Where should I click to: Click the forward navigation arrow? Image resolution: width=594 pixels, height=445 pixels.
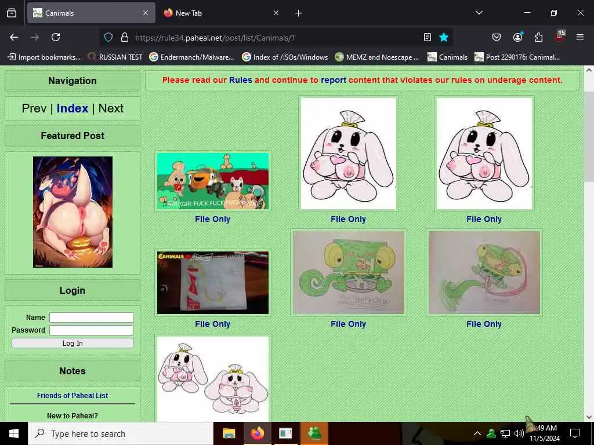click(x=34, y=37)
